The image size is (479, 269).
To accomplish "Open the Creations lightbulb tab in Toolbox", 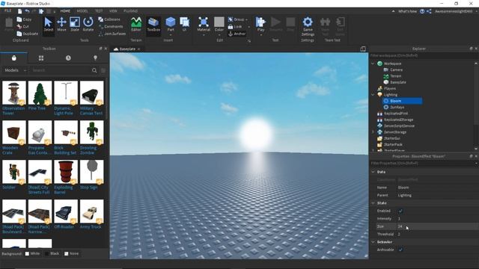I will [x=95, y=58].
